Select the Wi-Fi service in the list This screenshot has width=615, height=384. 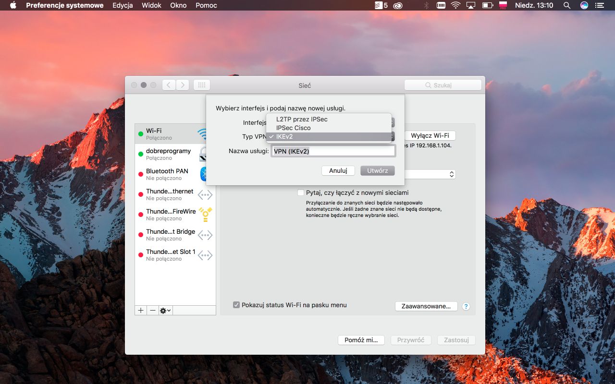point(175,134)
